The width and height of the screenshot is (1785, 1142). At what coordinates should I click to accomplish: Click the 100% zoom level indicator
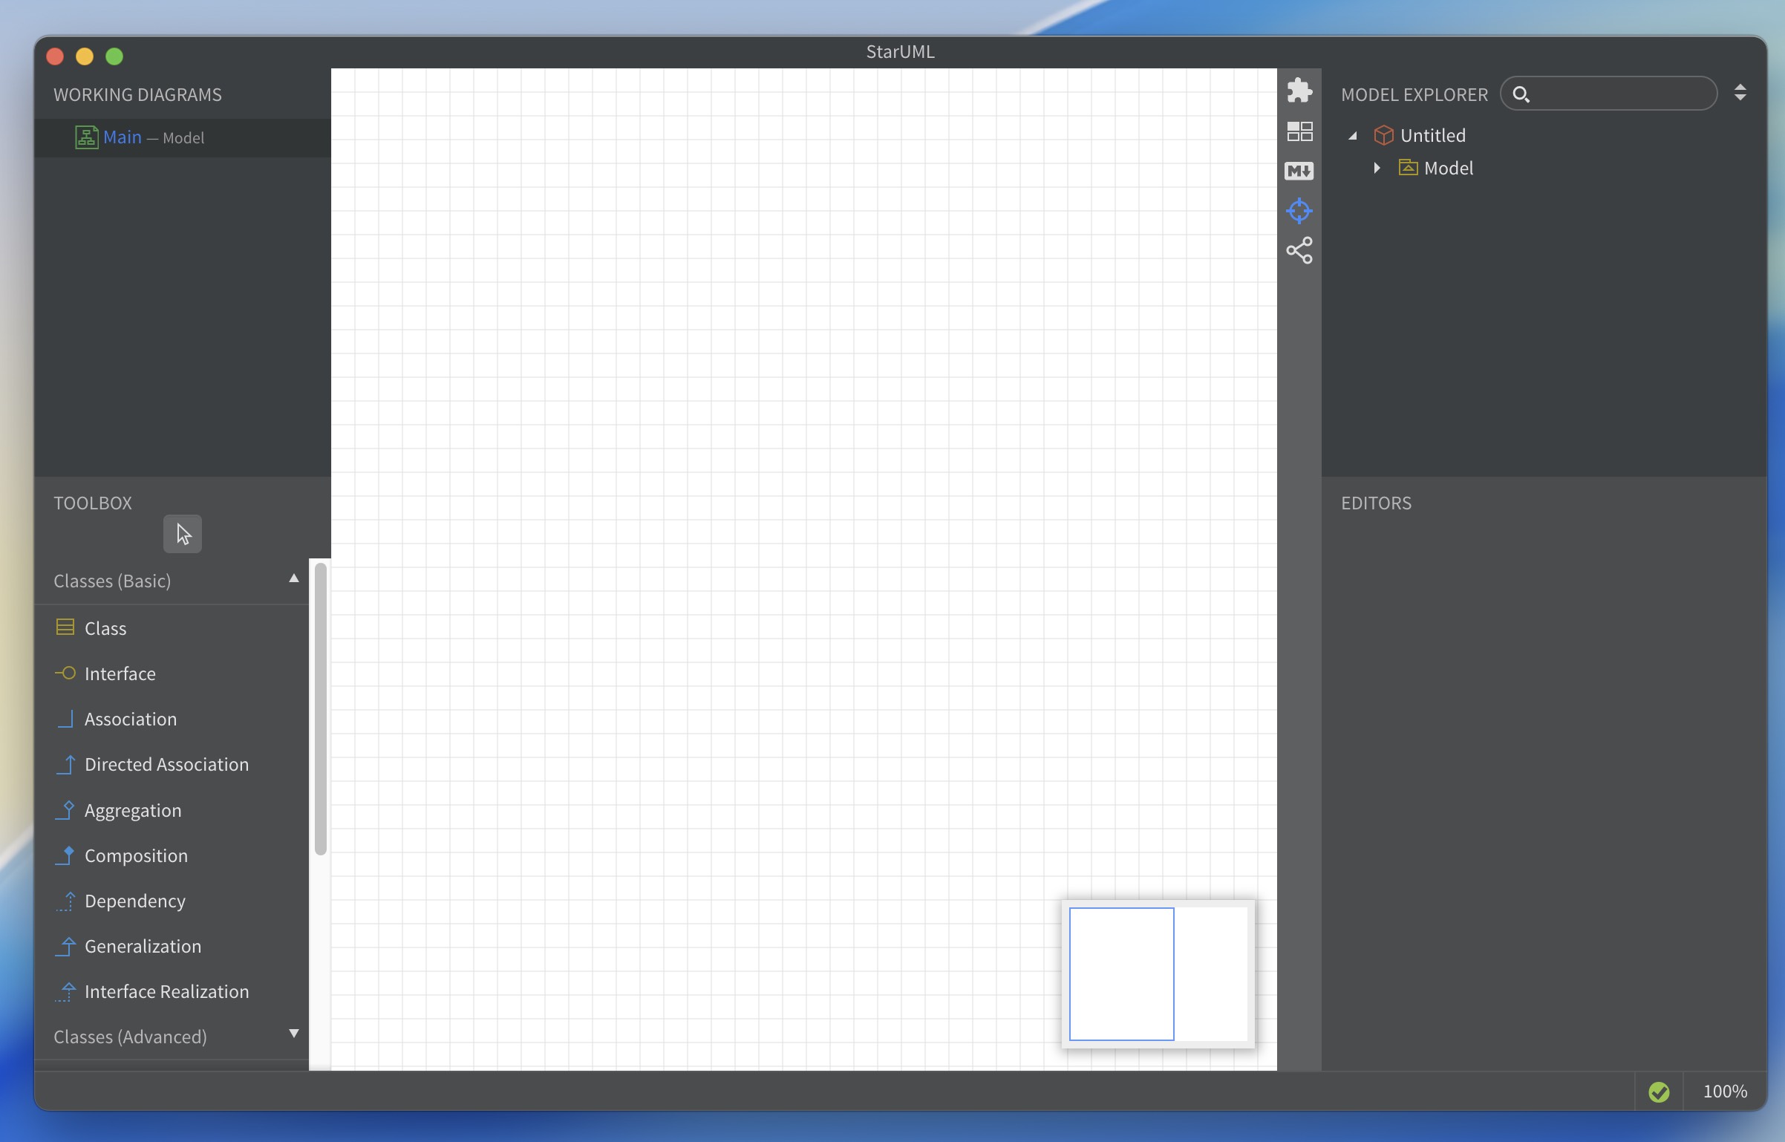click(1724, 1091)
